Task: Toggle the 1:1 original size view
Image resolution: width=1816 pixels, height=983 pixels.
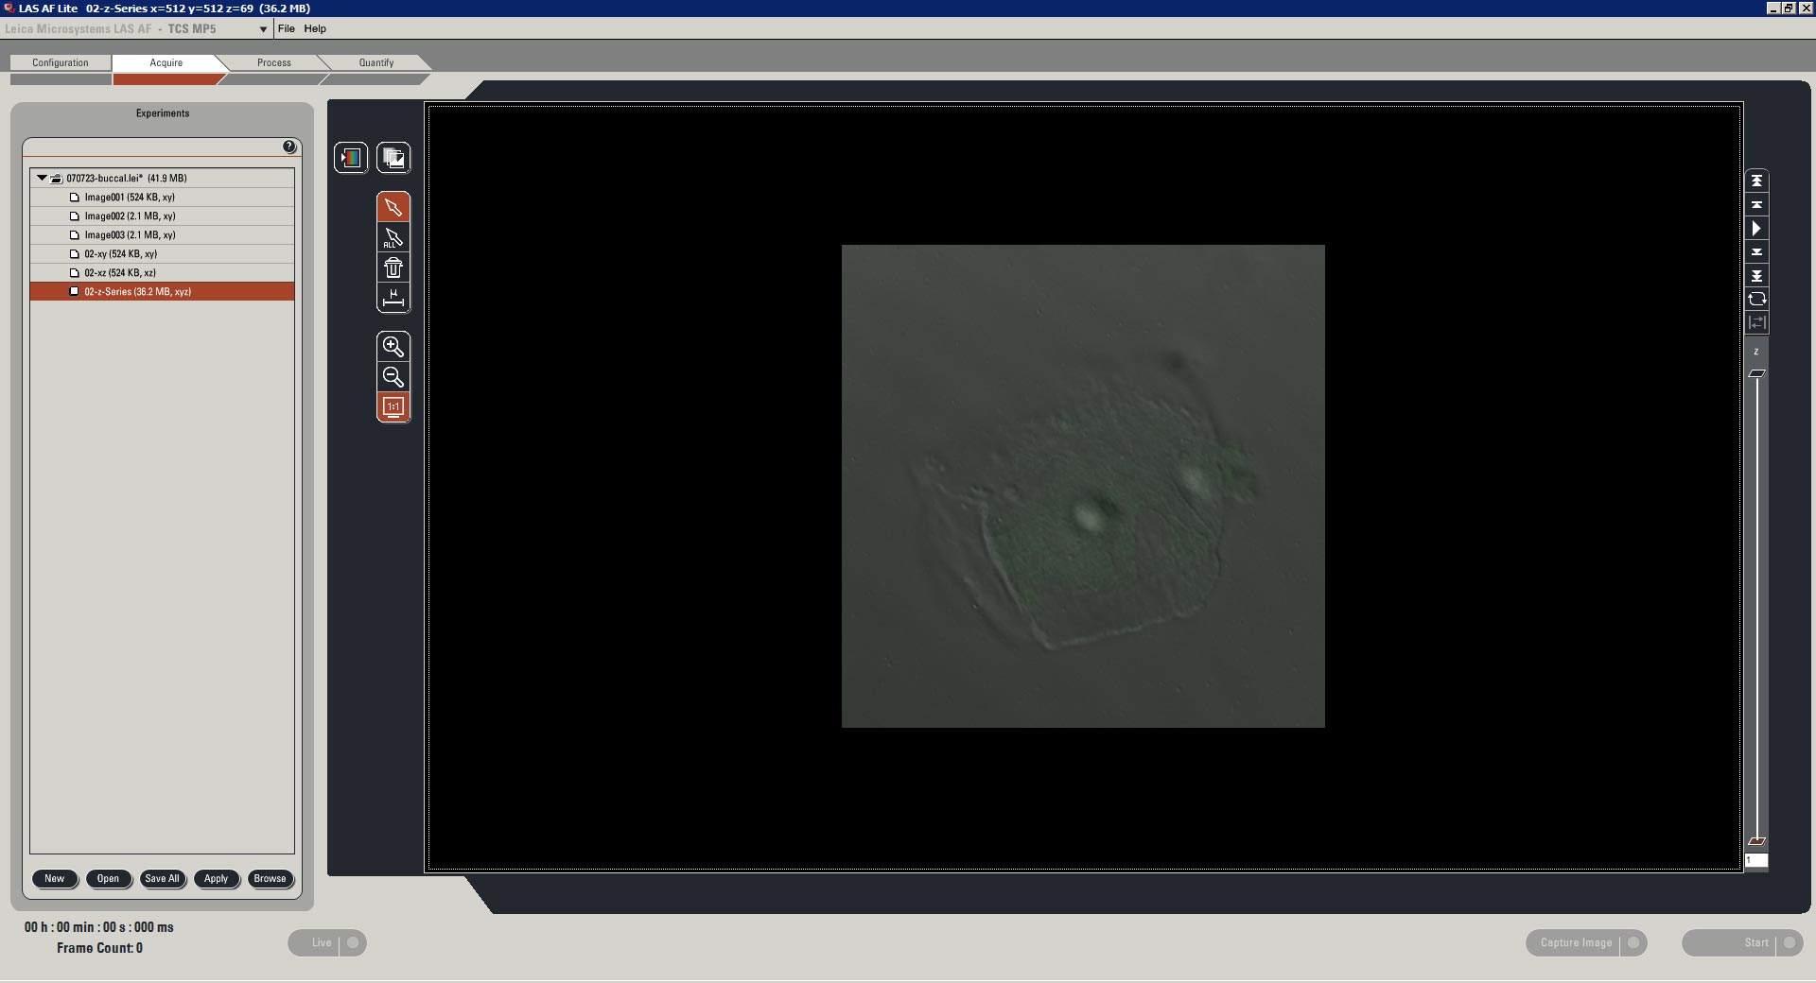Action: pyautogui.click(x=393, y=407)
